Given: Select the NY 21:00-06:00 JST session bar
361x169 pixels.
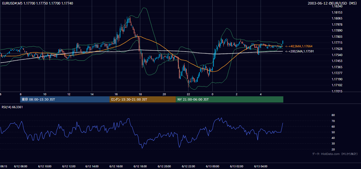Looking at the screenshot, I should (229, 99).
